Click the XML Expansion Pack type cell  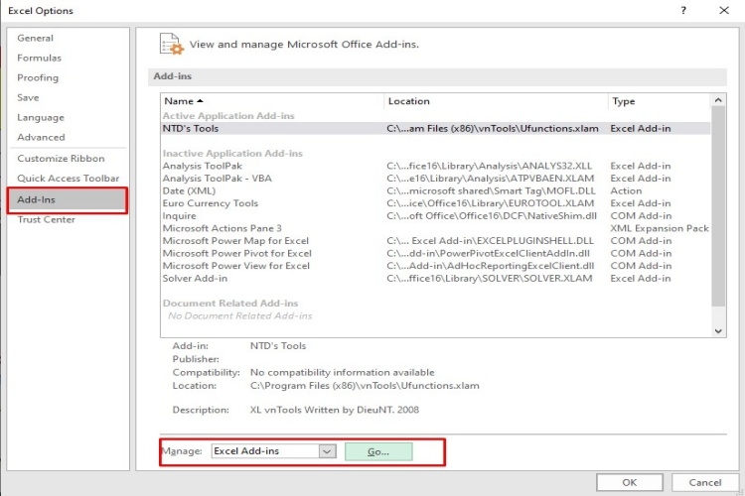pyautogui.click(x=660, y=228)
